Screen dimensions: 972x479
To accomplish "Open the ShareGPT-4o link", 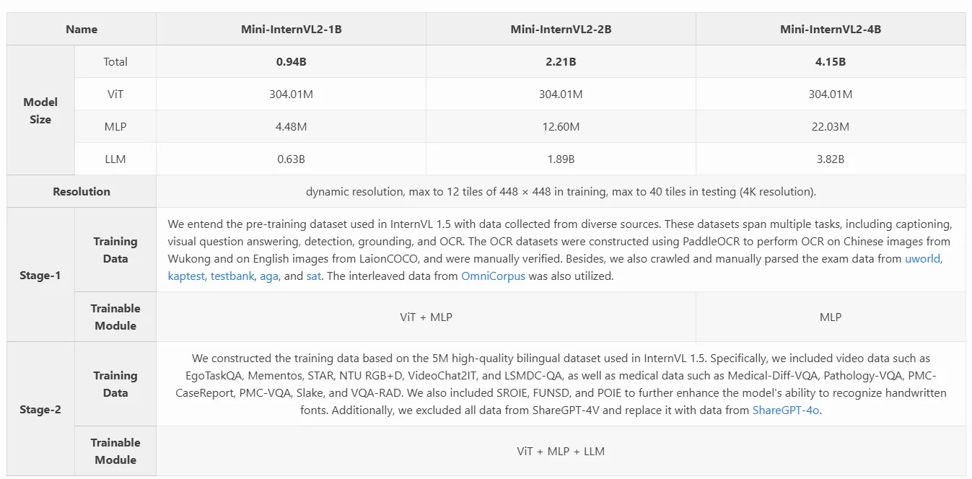I will tap(786, 410).
